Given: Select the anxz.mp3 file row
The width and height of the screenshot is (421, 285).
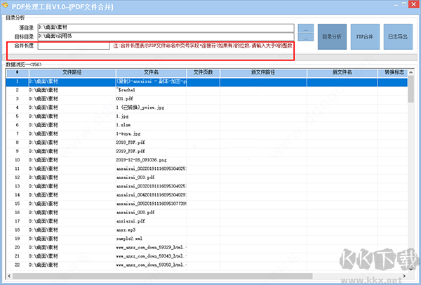Looking at the screenshot, I should click(x=151, y=230).
